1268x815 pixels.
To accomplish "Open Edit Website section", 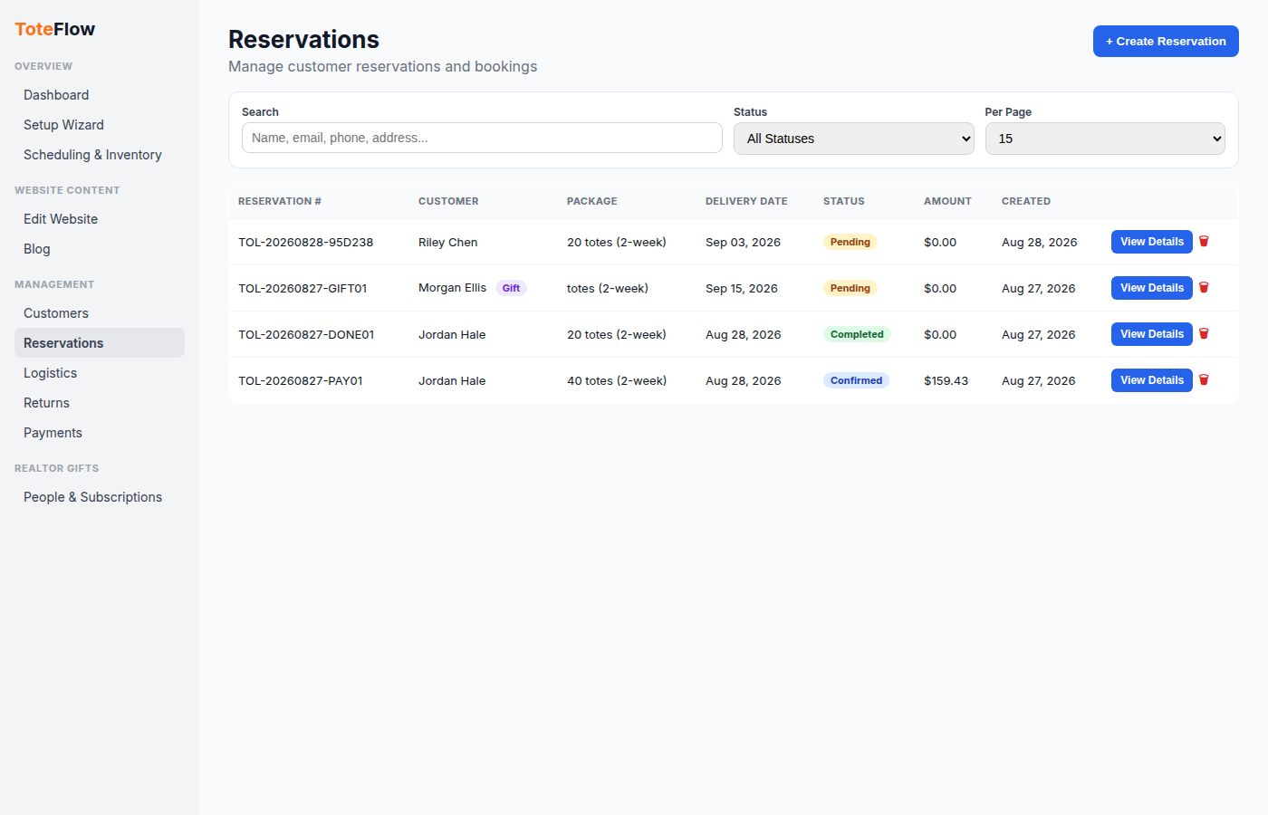I will tap(100, 219).
